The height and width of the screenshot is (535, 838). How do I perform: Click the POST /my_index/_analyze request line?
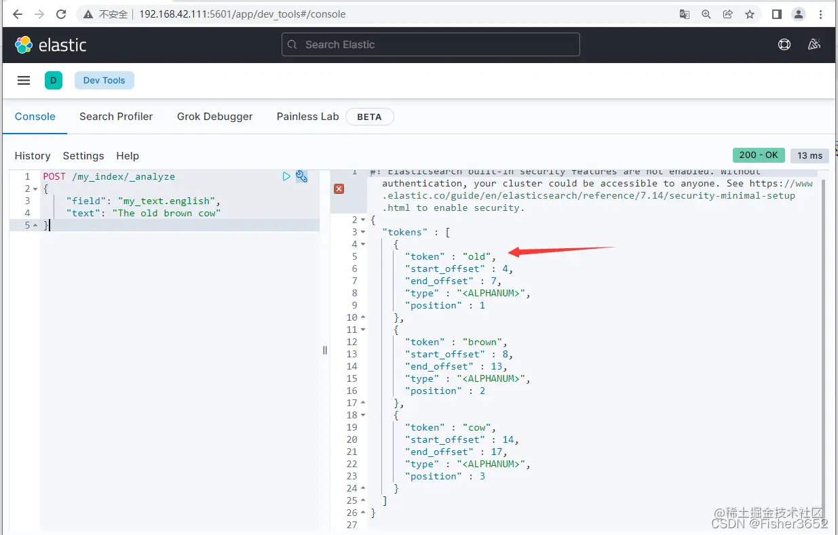pyautogui.click(x=109, y=176)
